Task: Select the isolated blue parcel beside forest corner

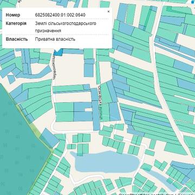Action: (49, 138)
